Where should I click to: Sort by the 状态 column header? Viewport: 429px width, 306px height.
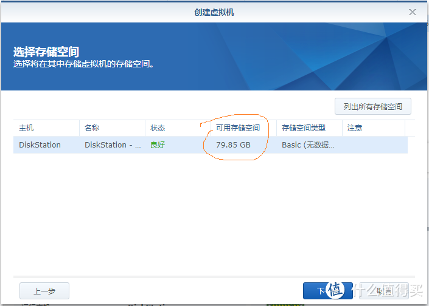(x=158, y=128)
